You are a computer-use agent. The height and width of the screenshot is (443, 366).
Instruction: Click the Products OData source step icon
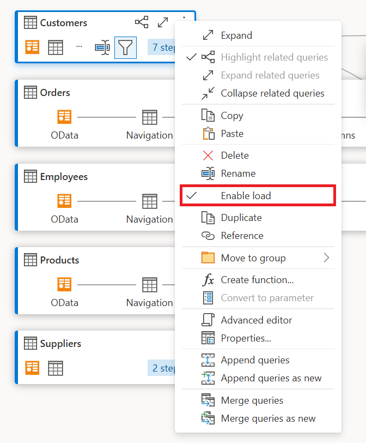(64, 284)
